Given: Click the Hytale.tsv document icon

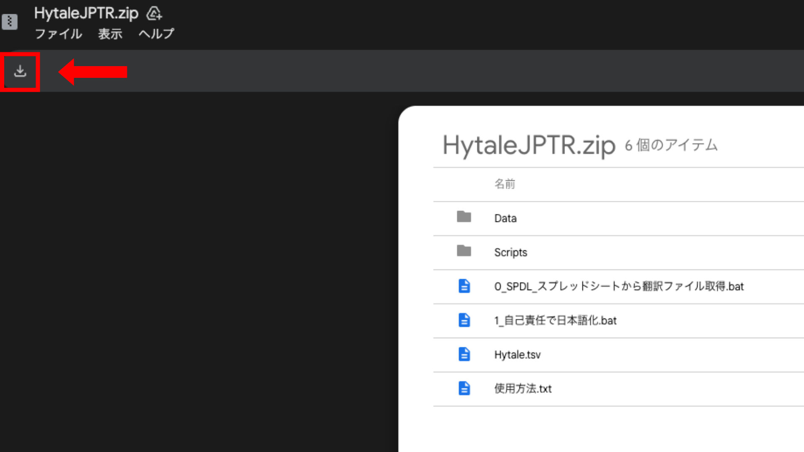Looking at the screenshot, I should pos(464,354).
